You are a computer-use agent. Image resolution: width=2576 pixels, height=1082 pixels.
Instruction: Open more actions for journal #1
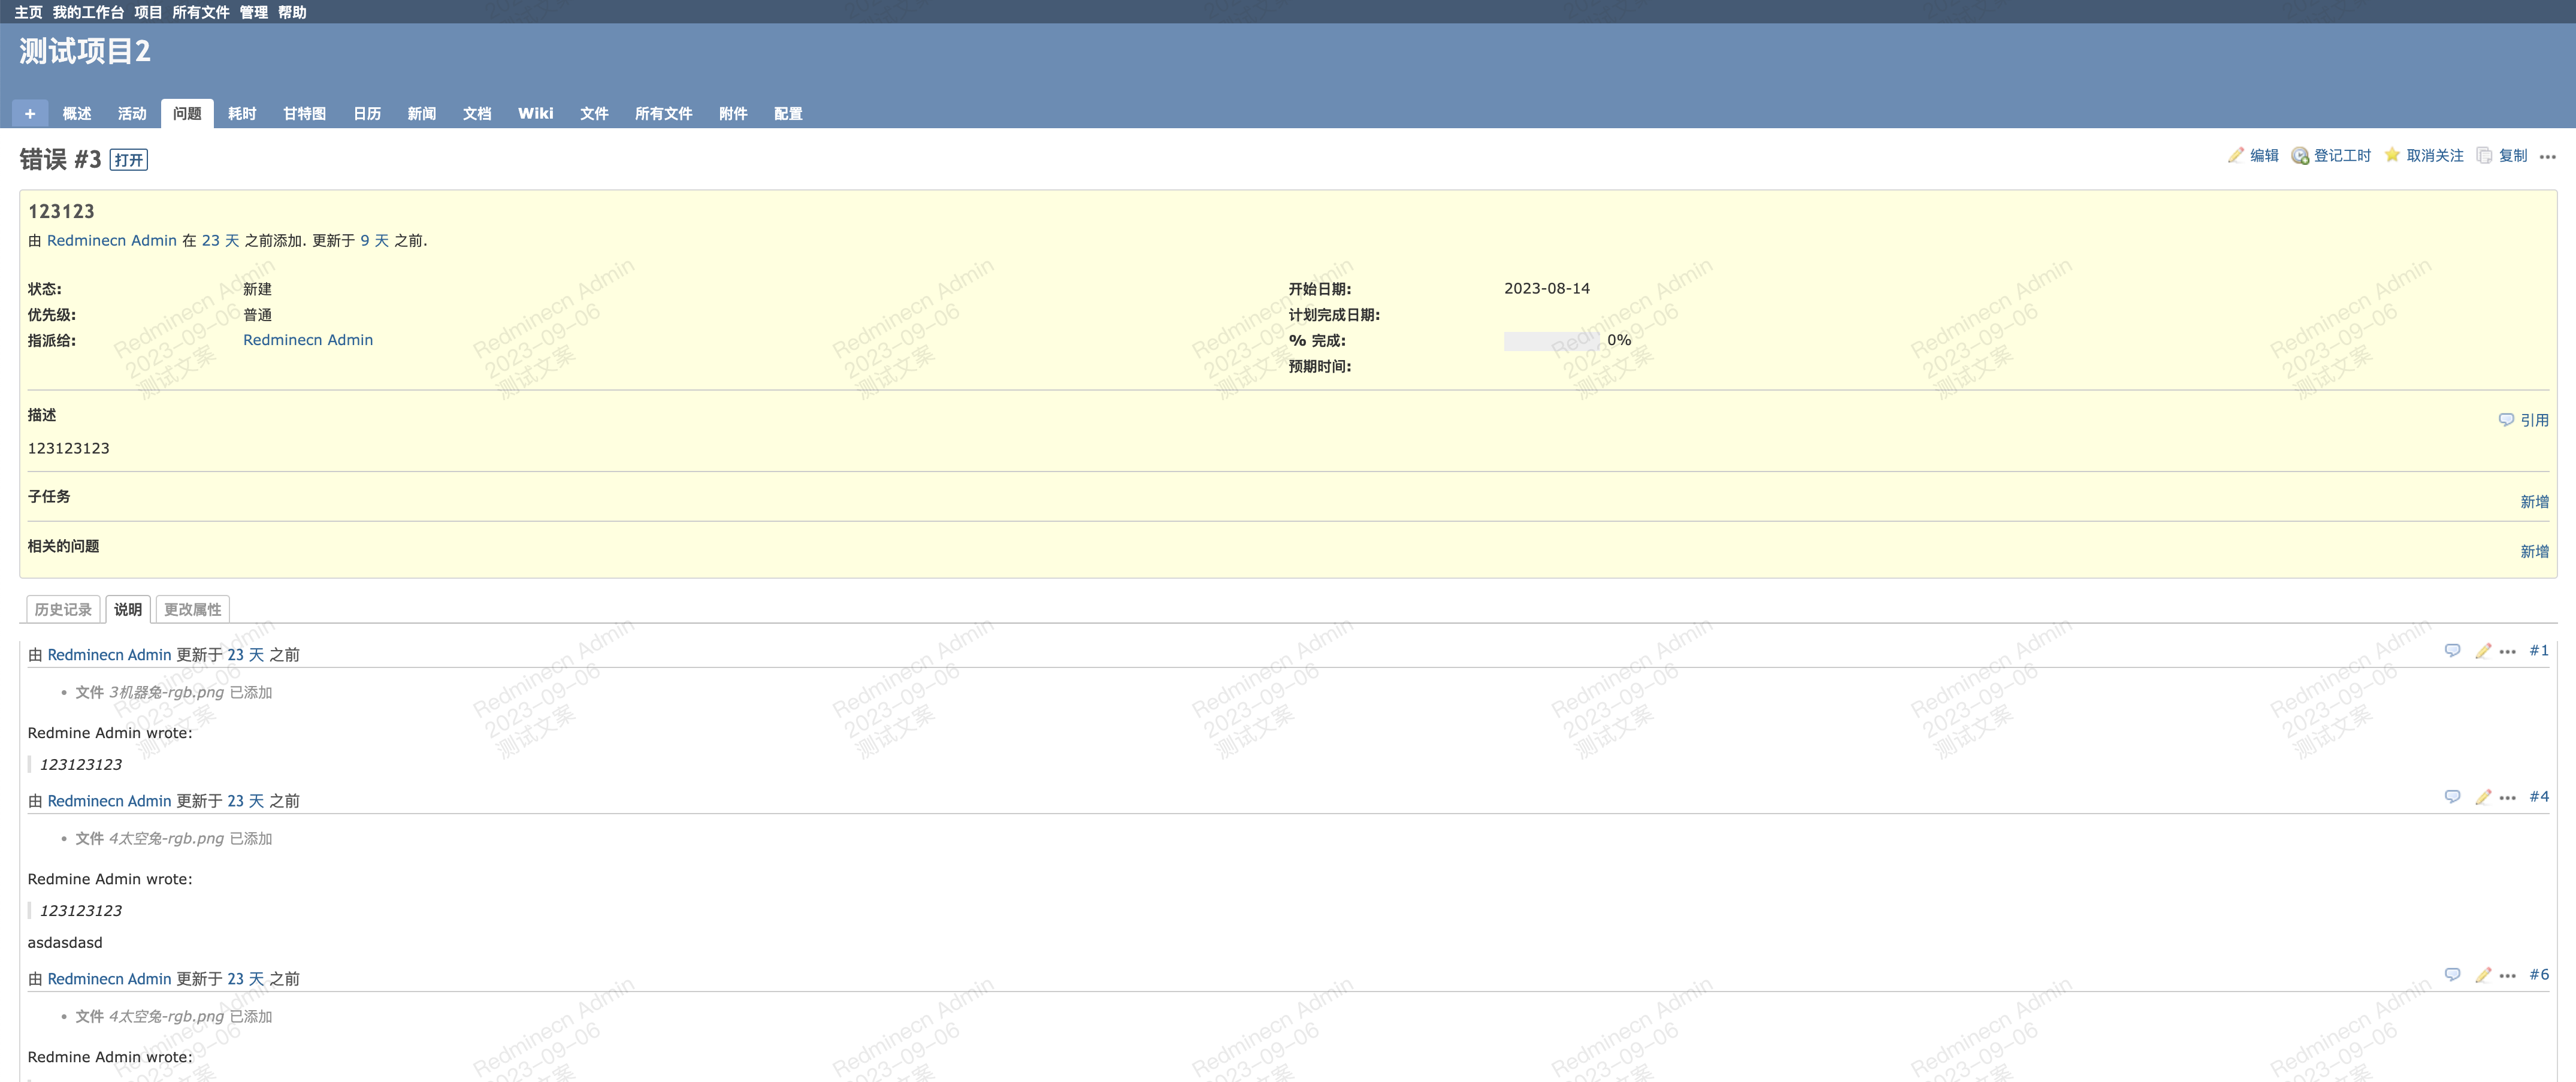pyautogui.click(x=2507, y=652)
